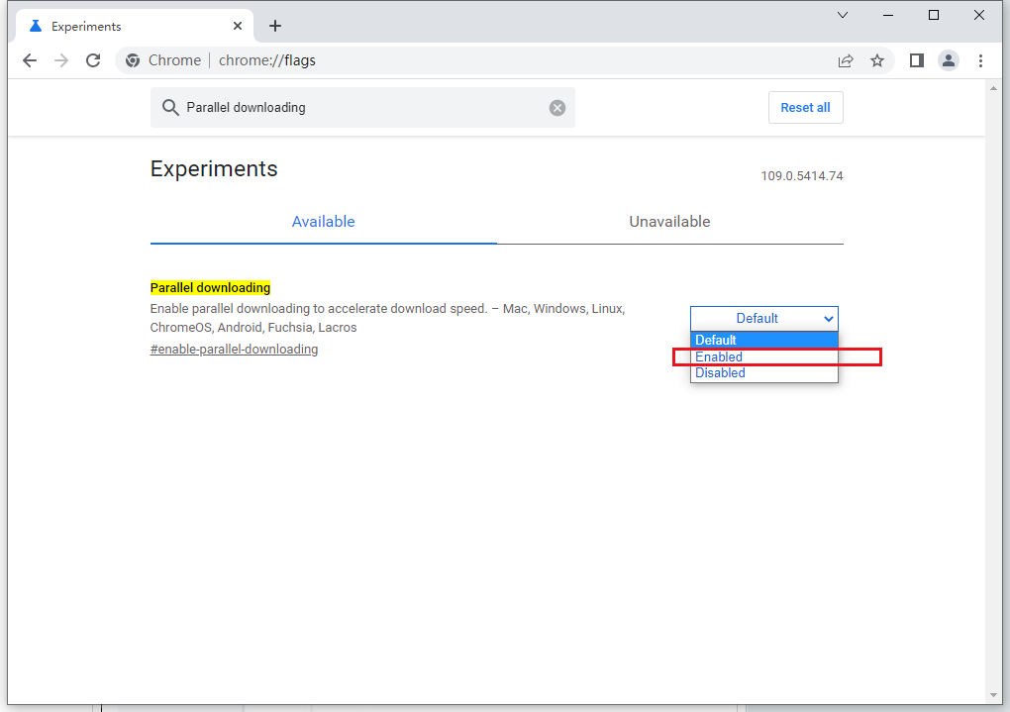Focus the flags search field

click(362, 108)
